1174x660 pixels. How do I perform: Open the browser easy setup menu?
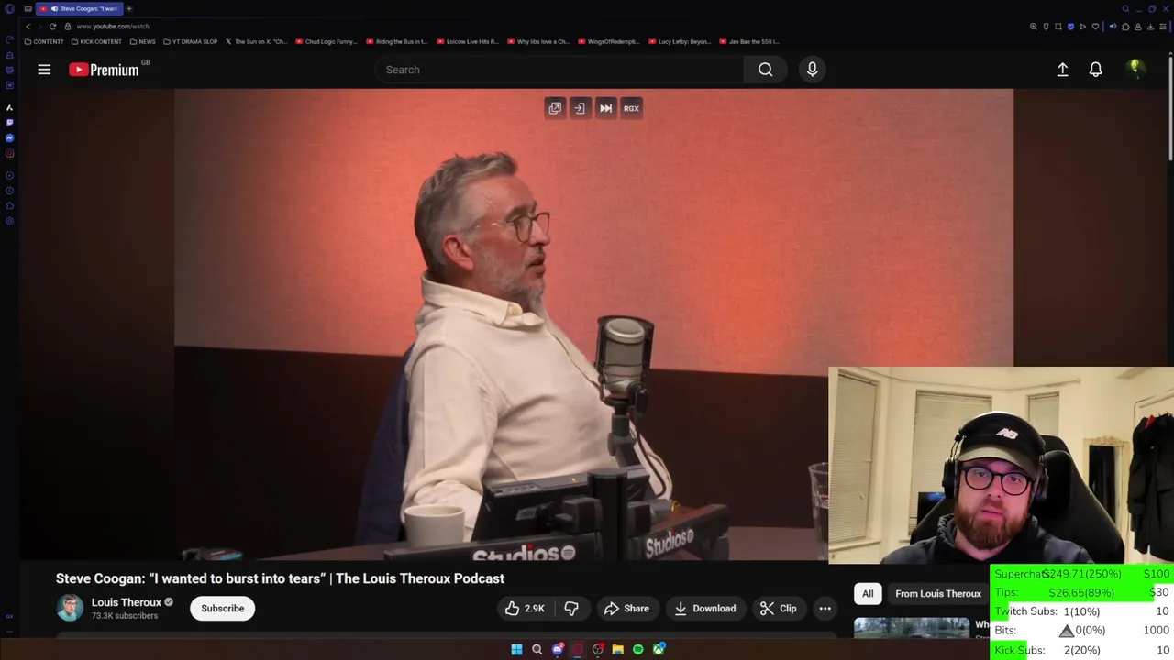(1163, 27)
